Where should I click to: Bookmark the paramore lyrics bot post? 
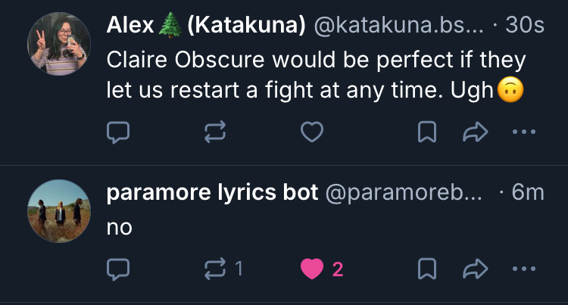(428, 268)
